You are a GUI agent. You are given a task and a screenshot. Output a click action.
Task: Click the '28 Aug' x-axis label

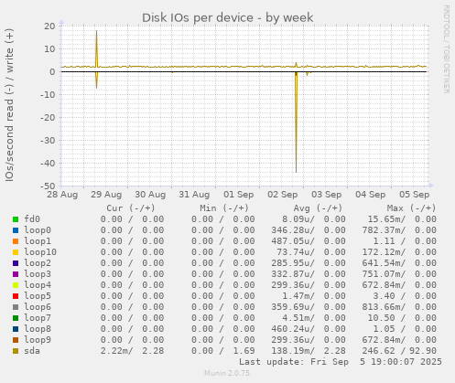point(62,195)
